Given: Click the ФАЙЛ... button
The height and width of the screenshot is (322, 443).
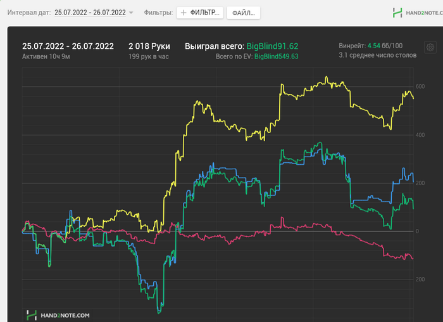Looking at the screenshot, I should [x=244, y=13].
